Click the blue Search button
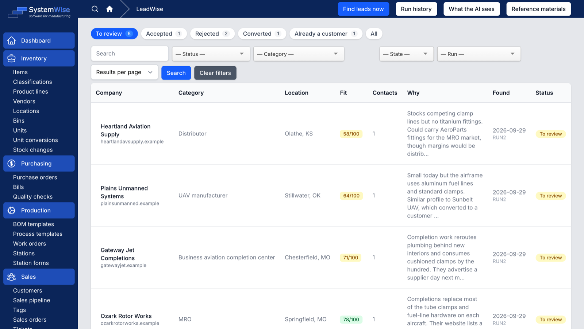 point(176,73)
